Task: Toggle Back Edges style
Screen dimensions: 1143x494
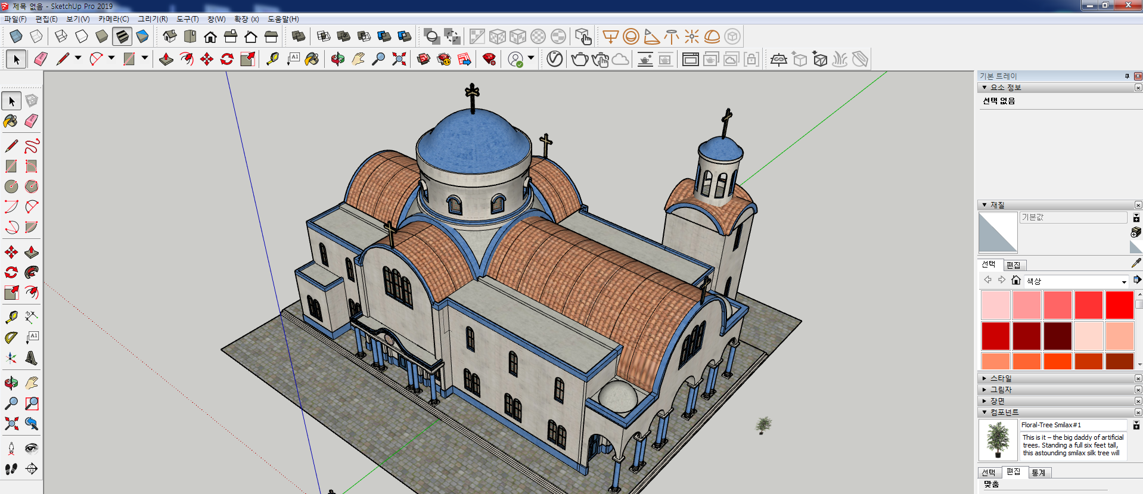Action: pyautogui.click(x=36, y=37)
